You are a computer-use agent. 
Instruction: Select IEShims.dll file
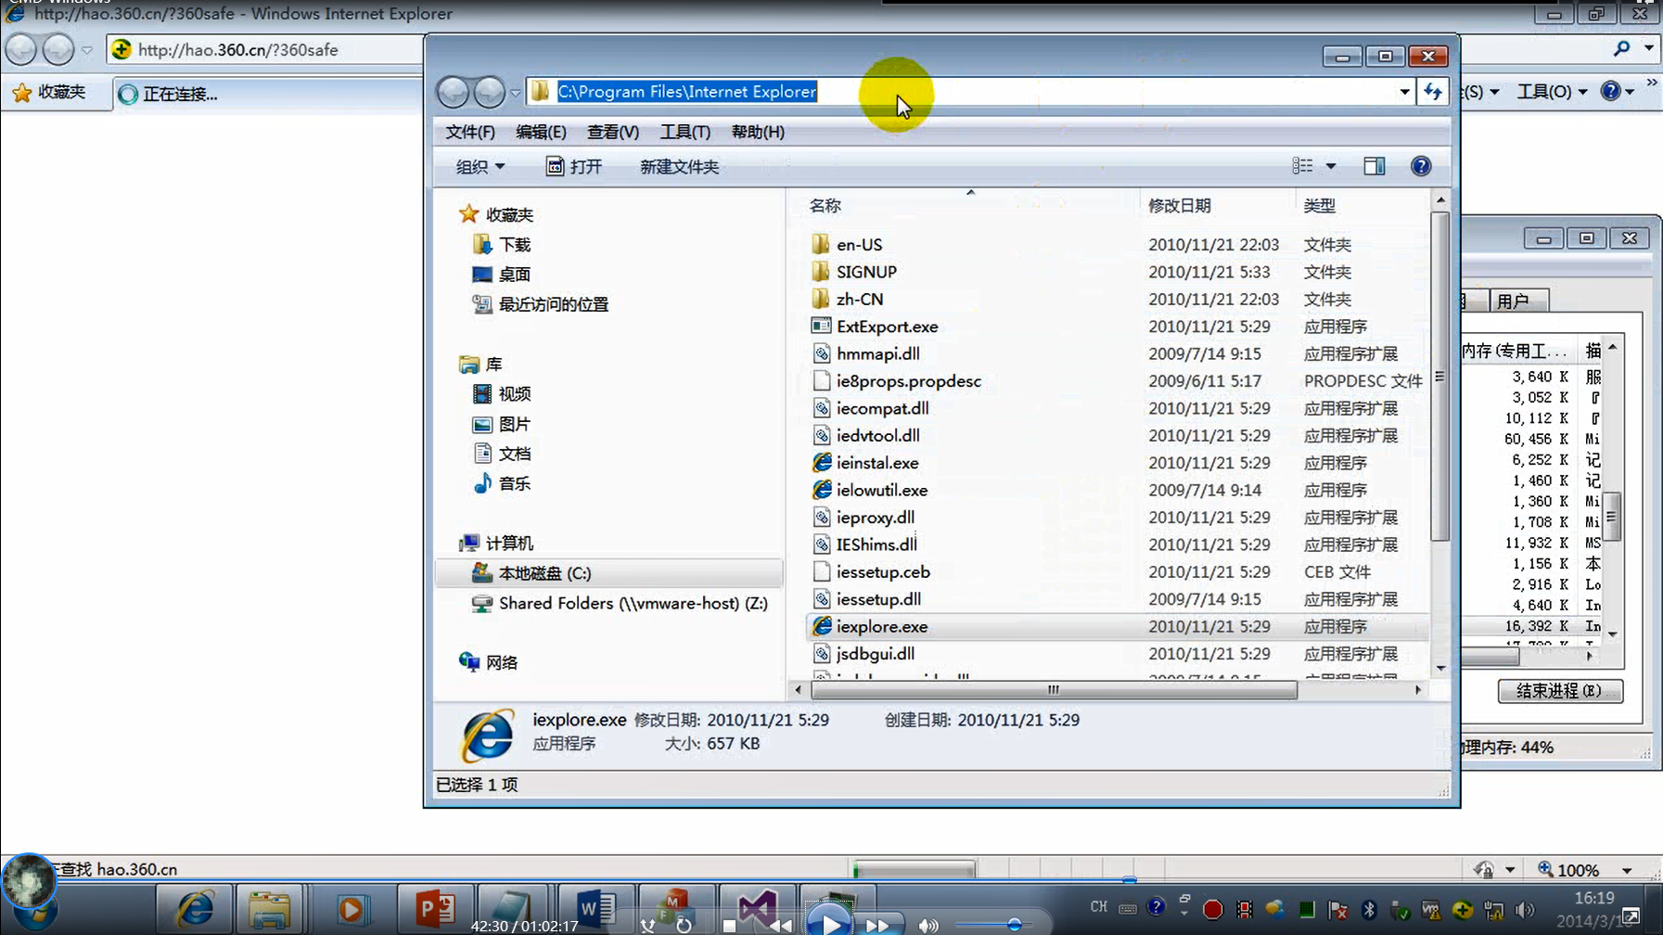coord(876,544)
